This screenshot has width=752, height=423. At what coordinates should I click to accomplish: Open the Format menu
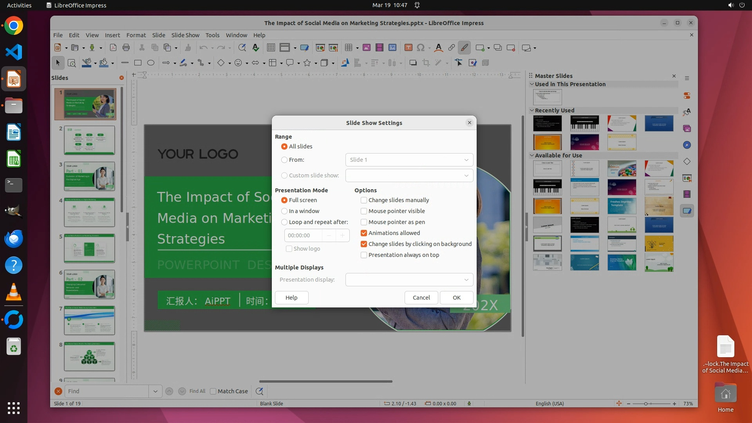(136, 35)
